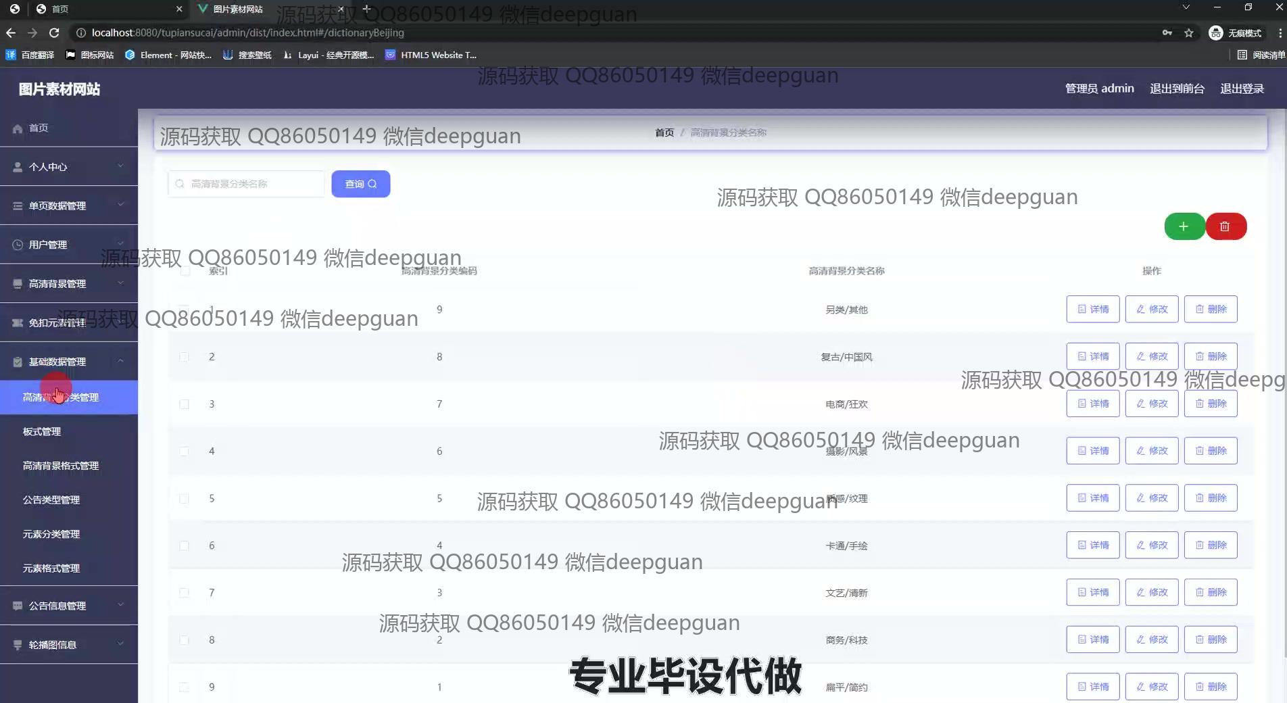
Task: Click 删除 for row 电商/狂欢
Action: [1211, 404]
